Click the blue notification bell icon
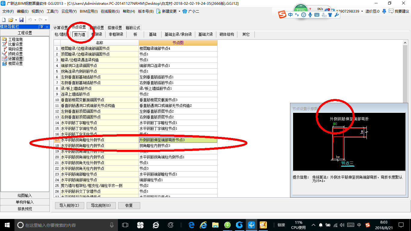 [x=384, y=11]
